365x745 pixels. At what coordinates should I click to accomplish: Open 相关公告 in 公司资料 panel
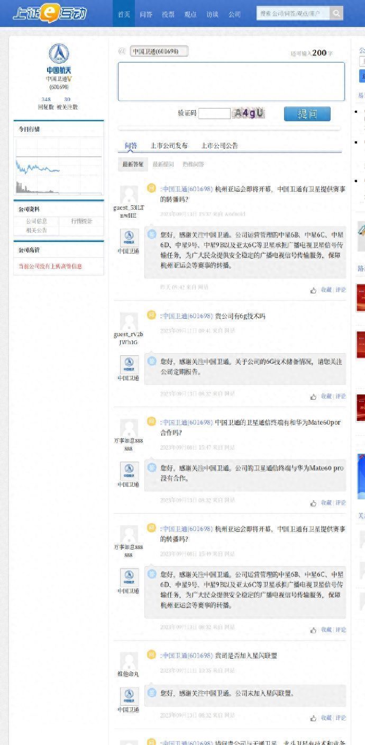36,230
